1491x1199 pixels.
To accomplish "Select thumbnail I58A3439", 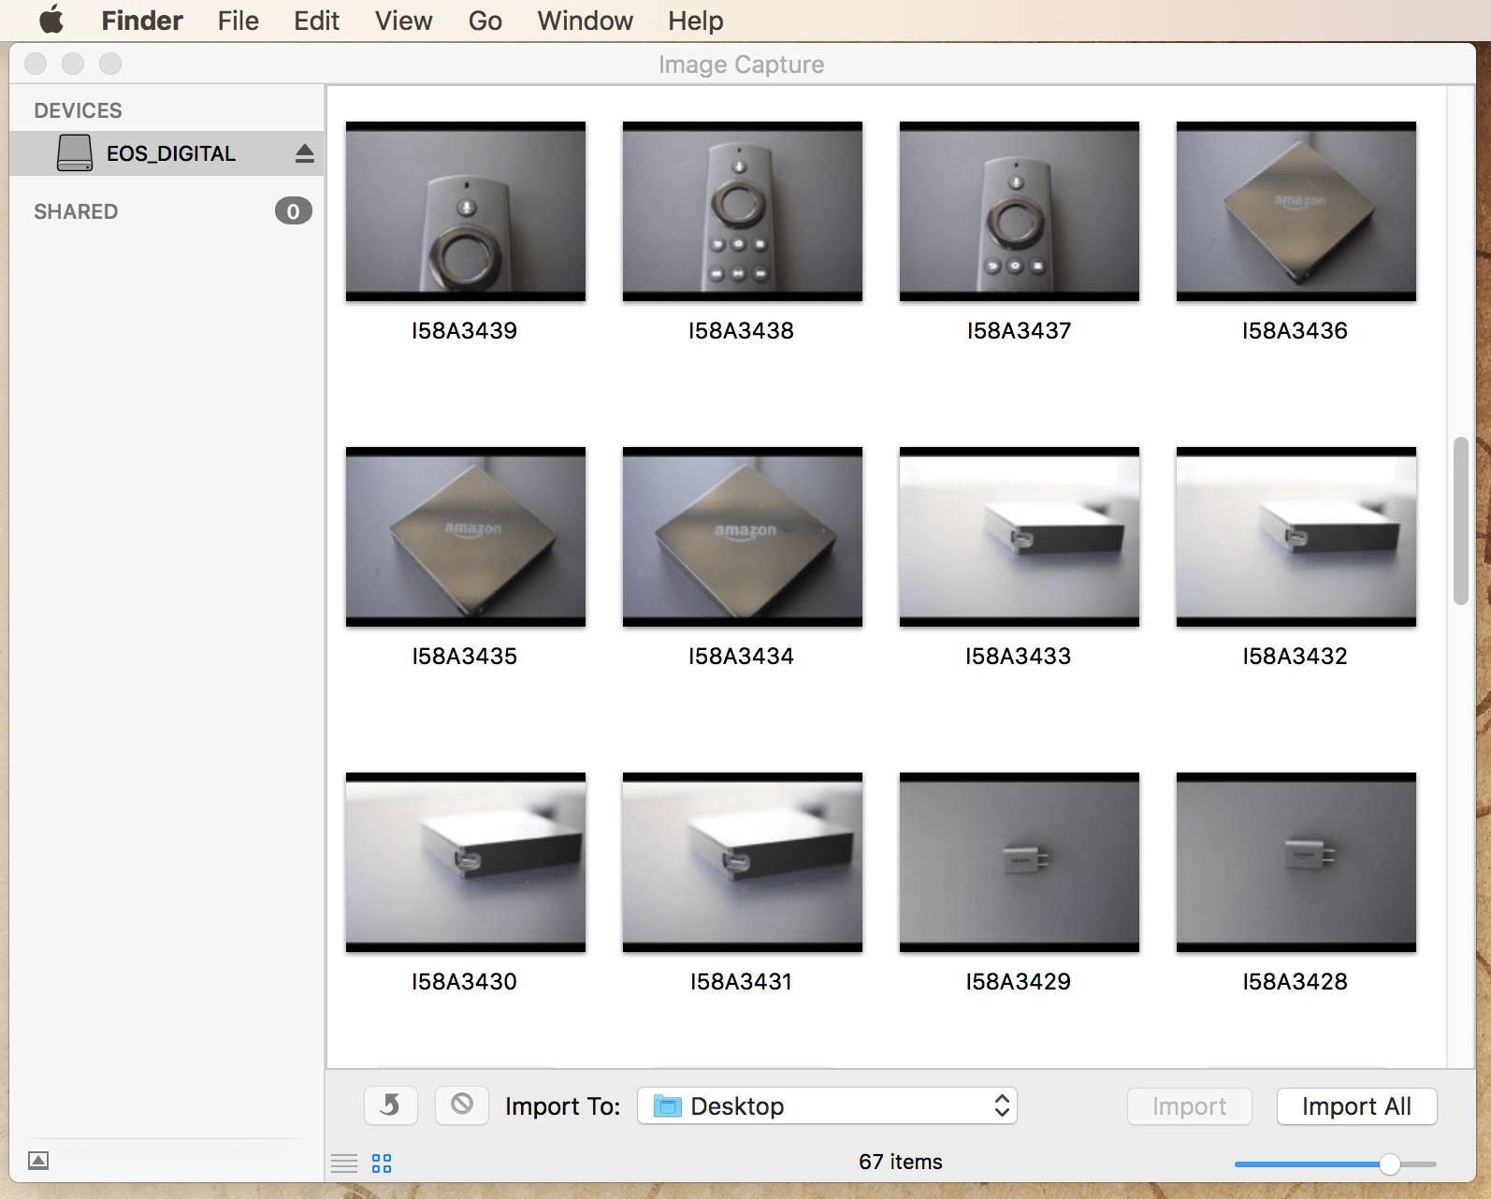I will (466, 211).
